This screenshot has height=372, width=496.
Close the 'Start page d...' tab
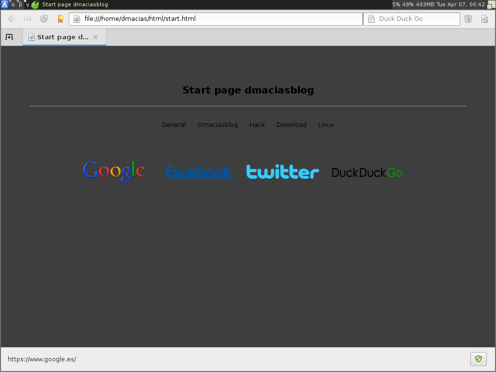click(95, 37)
